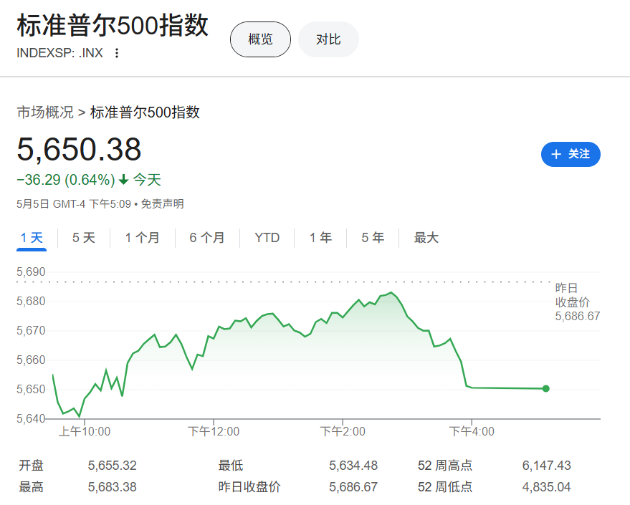Click the 下午2:00 time axis label
The width and height of the screenshot is (630, 505).
coord(343,431)
